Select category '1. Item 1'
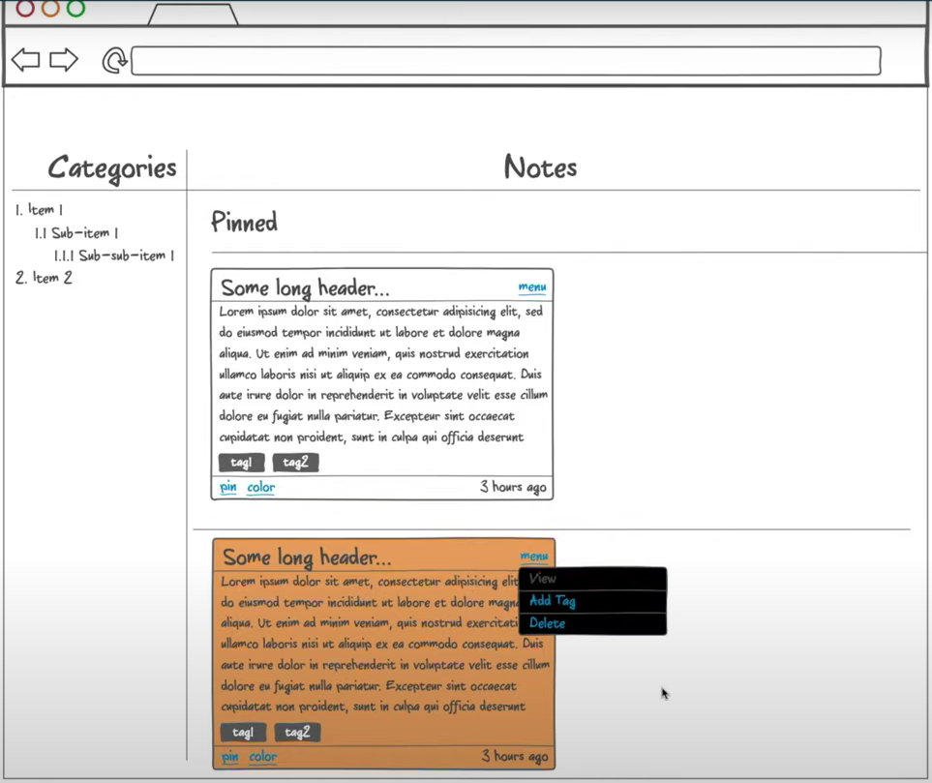Screen dimensions: 932x783 coord(40,210)
